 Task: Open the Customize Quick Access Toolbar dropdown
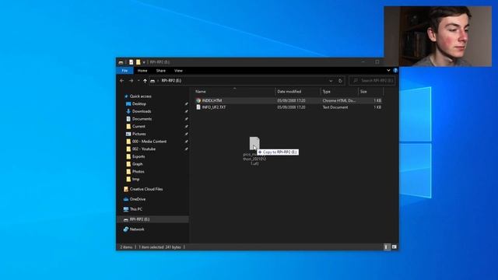tap(144, 62)
